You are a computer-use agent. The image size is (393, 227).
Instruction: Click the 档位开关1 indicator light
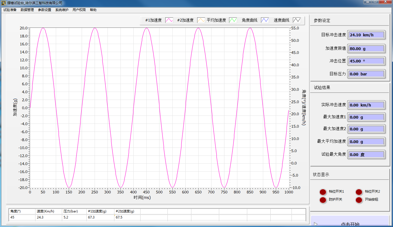[323, 192]
